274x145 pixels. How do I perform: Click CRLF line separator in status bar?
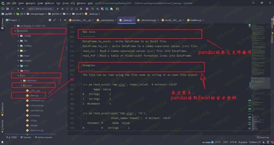(225, 142)
